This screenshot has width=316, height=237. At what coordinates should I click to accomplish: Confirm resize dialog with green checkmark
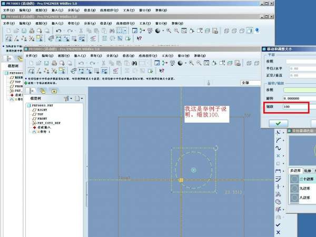coord(278,123)
